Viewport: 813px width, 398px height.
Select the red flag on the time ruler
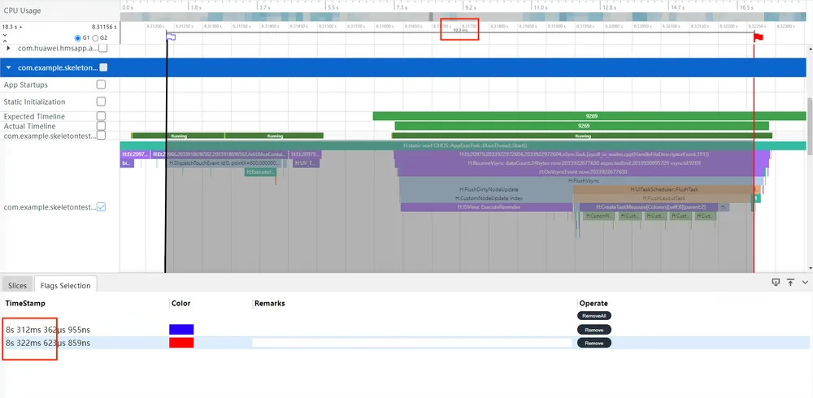[x=759, y=37]
